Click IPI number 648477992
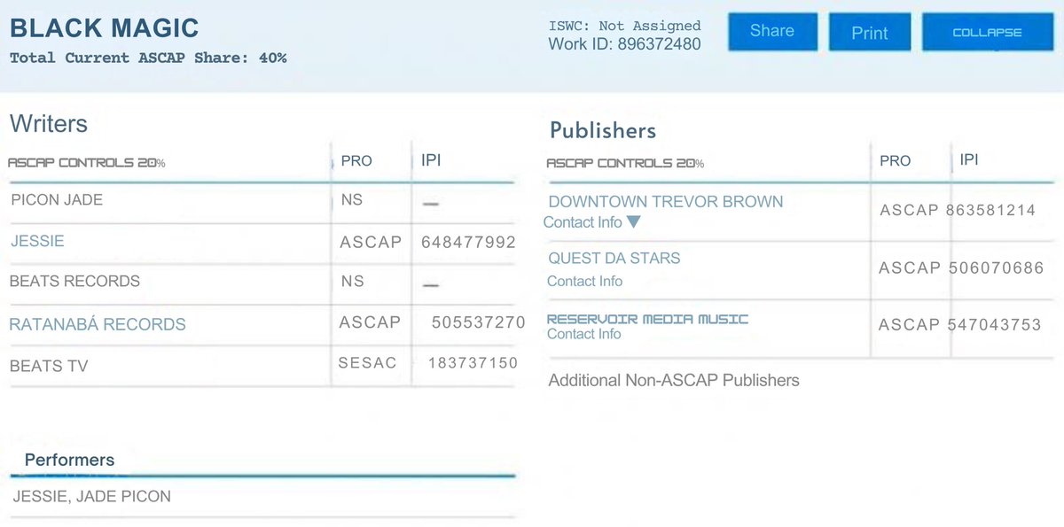The height and width of the screenshot is (527, 1064). 468,242
